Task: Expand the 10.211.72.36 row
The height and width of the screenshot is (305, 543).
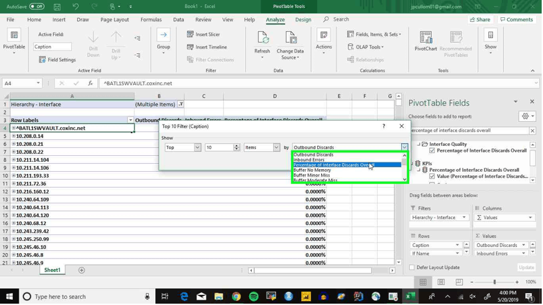Action: (13, 184)
